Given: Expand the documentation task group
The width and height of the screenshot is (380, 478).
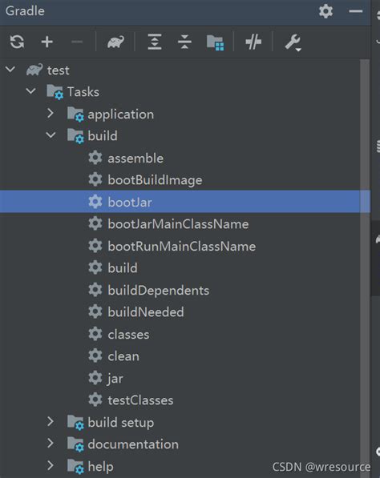Looking at the screenshot, I should (x=51, y=444).
